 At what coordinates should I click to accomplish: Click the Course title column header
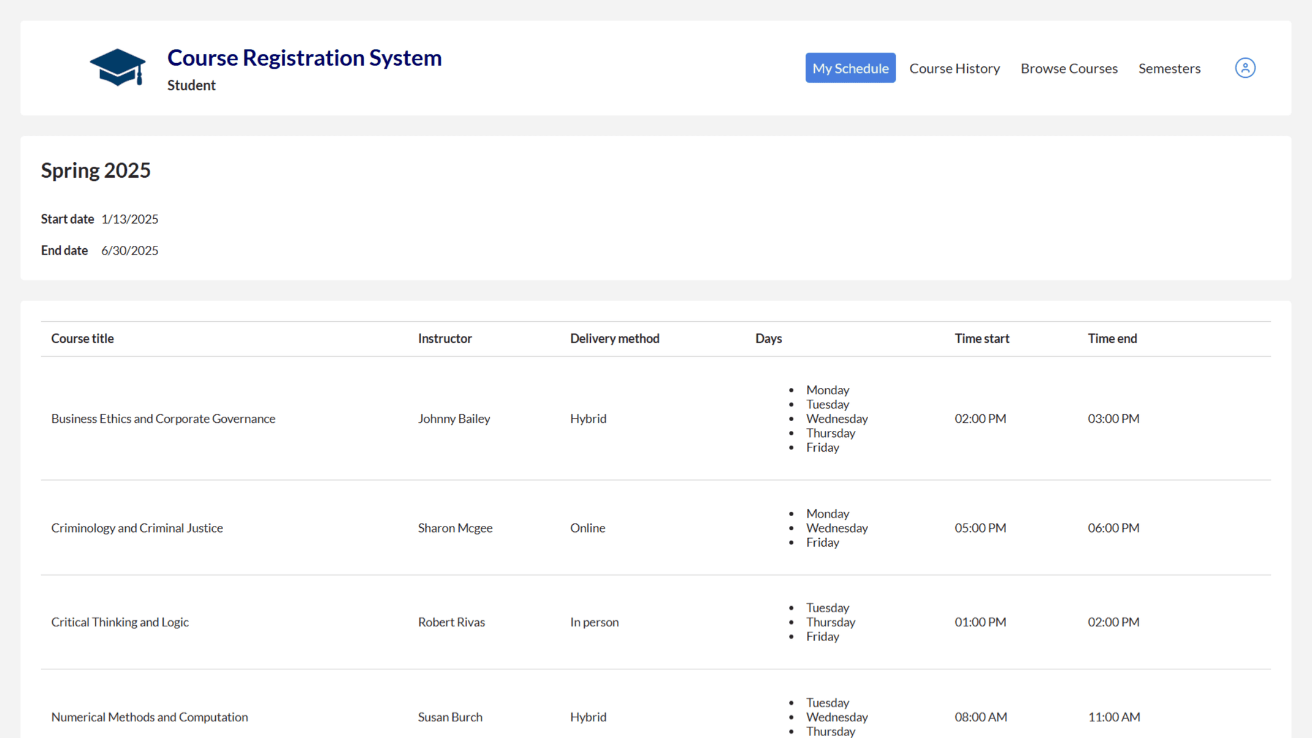pos(83,338)
